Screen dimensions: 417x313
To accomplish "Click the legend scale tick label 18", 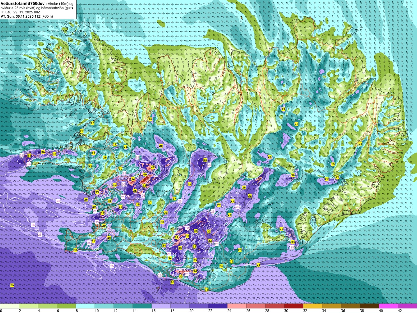I will coord(173,311).
